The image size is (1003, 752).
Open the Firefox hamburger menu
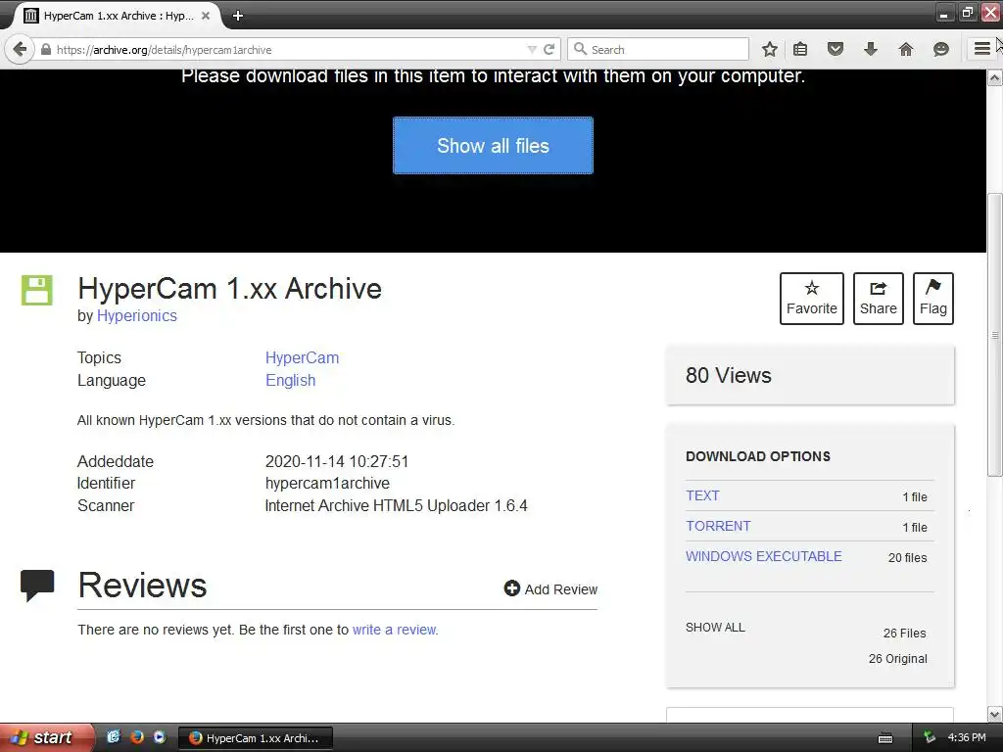(981, 49)
